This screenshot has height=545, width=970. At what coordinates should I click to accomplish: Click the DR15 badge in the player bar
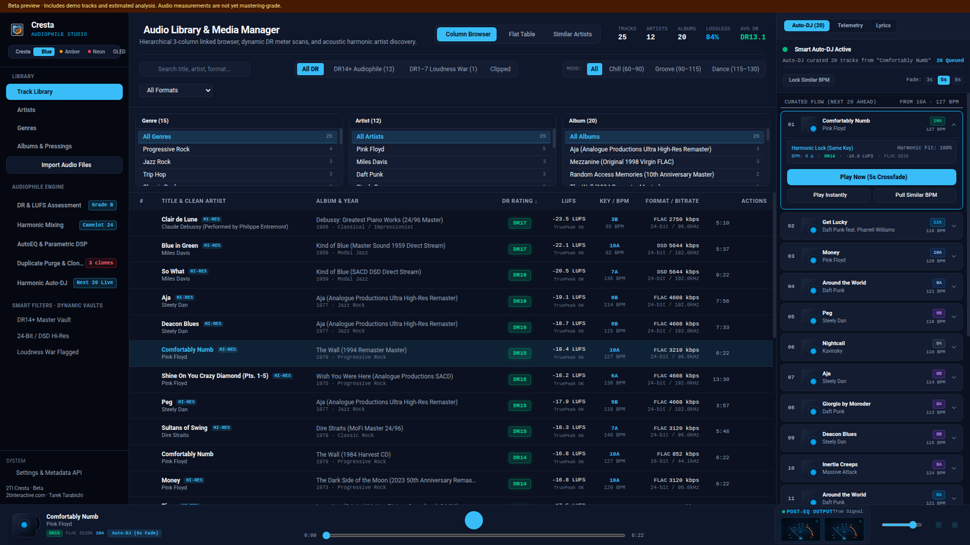point(55,533)
